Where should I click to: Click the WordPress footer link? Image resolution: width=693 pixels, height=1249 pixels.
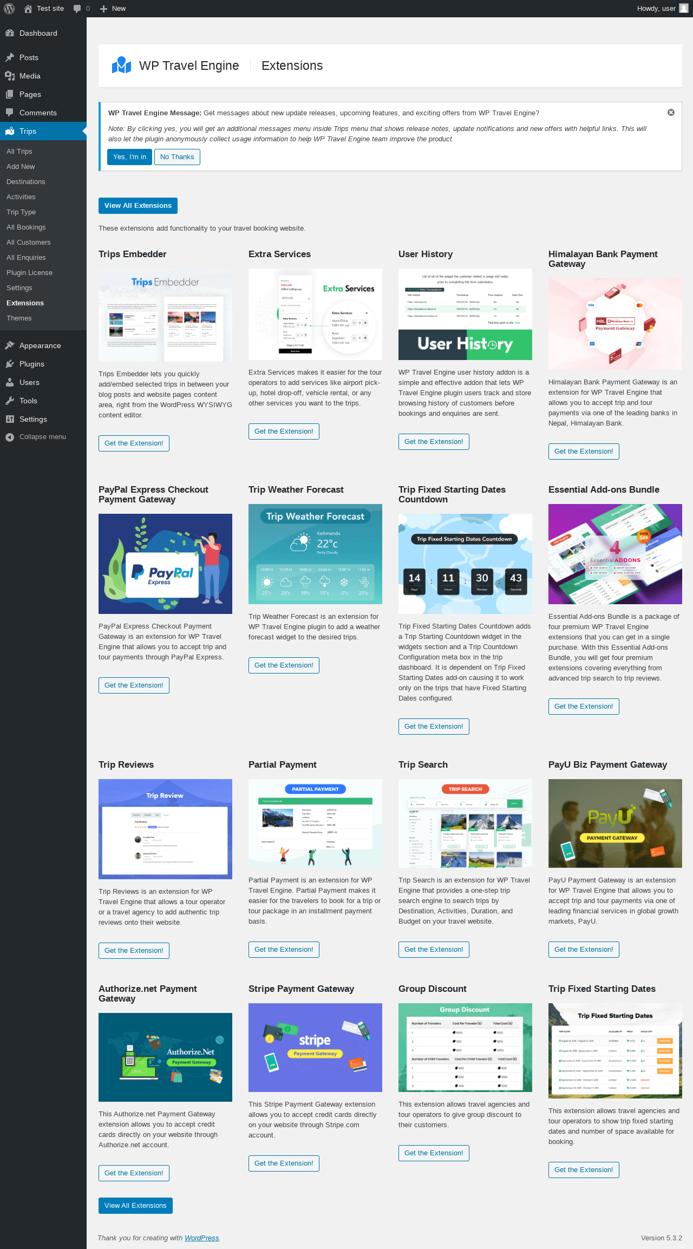(201, 1238)
